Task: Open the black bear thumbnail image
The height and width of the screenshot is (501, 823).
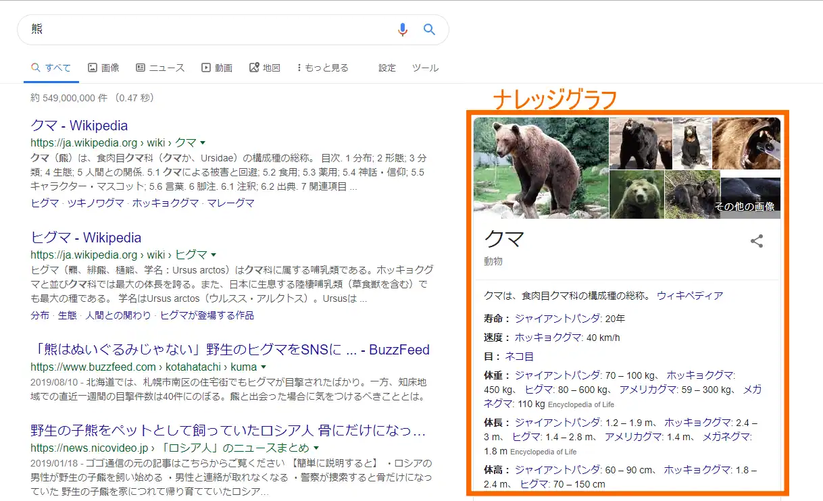Action: (x=641, y=143)
